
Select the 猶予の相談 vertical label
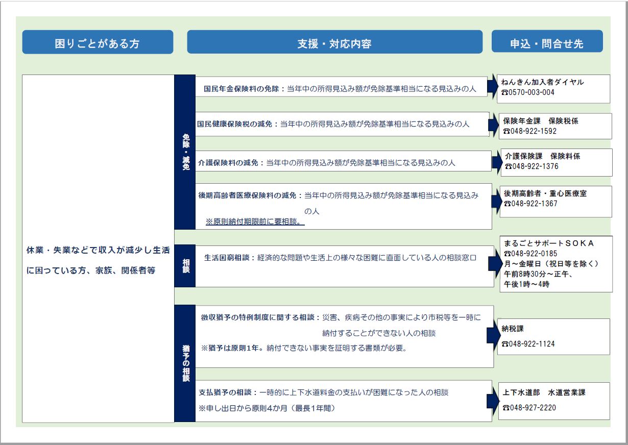185,364
